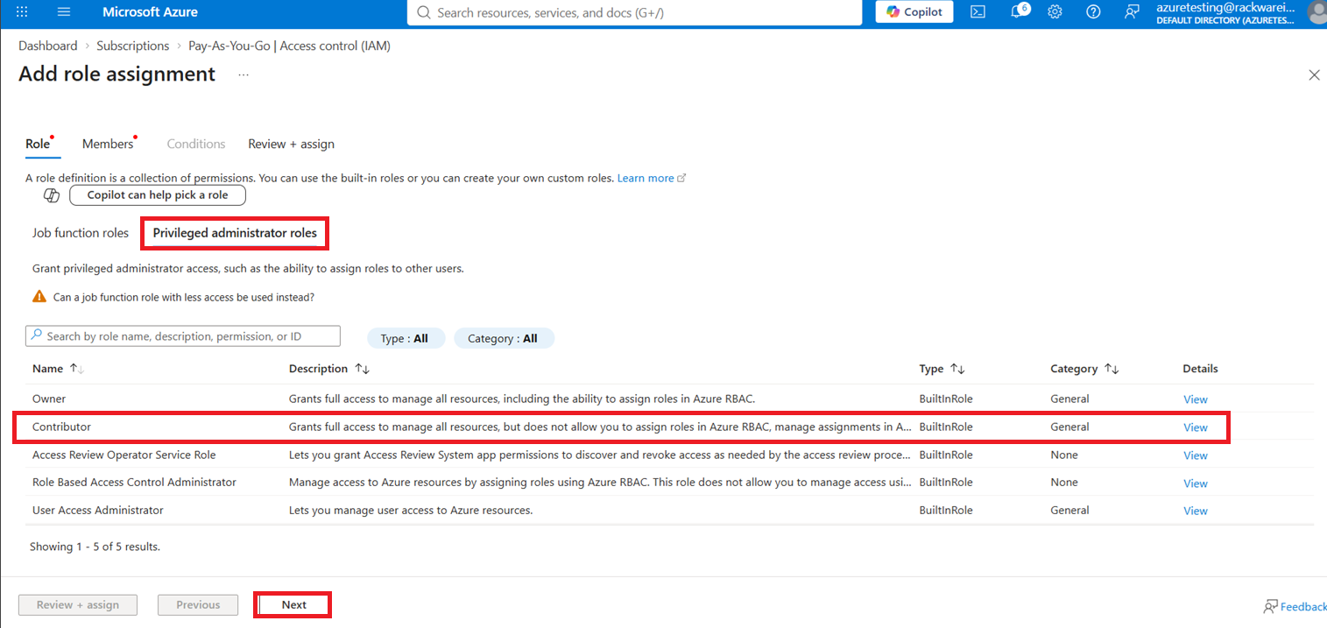The width and height of the screenshot is (1327, 628).
Task: Click the Microsoft Azure home title
Action: point(150,12)
